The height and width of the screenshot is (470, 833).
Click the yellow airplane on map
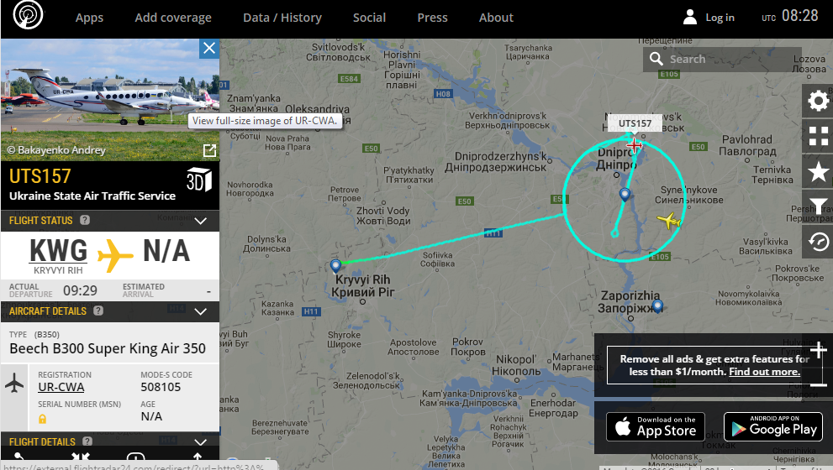[x=668, y=220]
